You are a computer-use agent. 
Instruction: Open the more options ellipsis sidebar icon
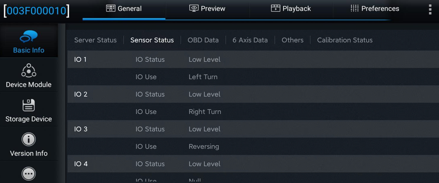coord(29,174)
